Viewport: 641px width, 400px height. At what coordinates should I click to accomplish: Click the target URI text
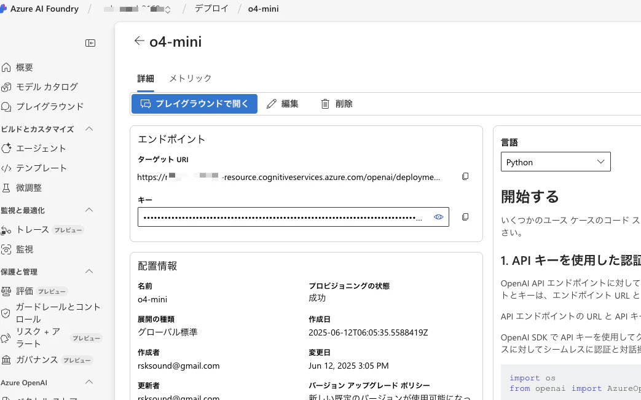pos(289,178)
